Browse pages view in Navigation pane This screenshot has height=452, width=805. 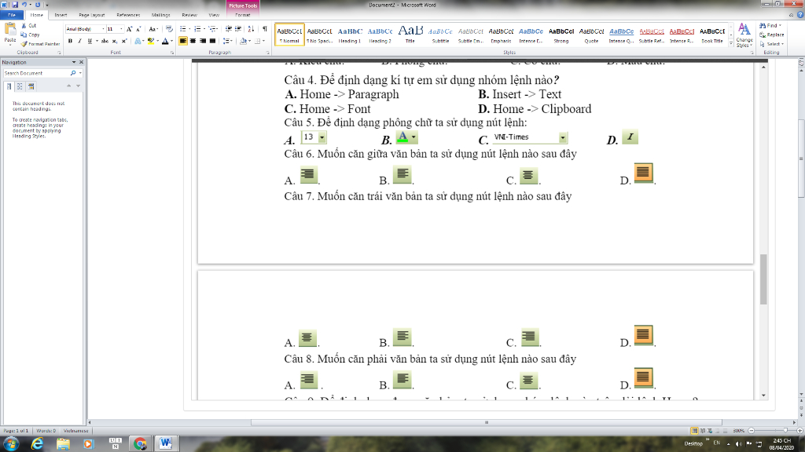click(x=20, y=86)
